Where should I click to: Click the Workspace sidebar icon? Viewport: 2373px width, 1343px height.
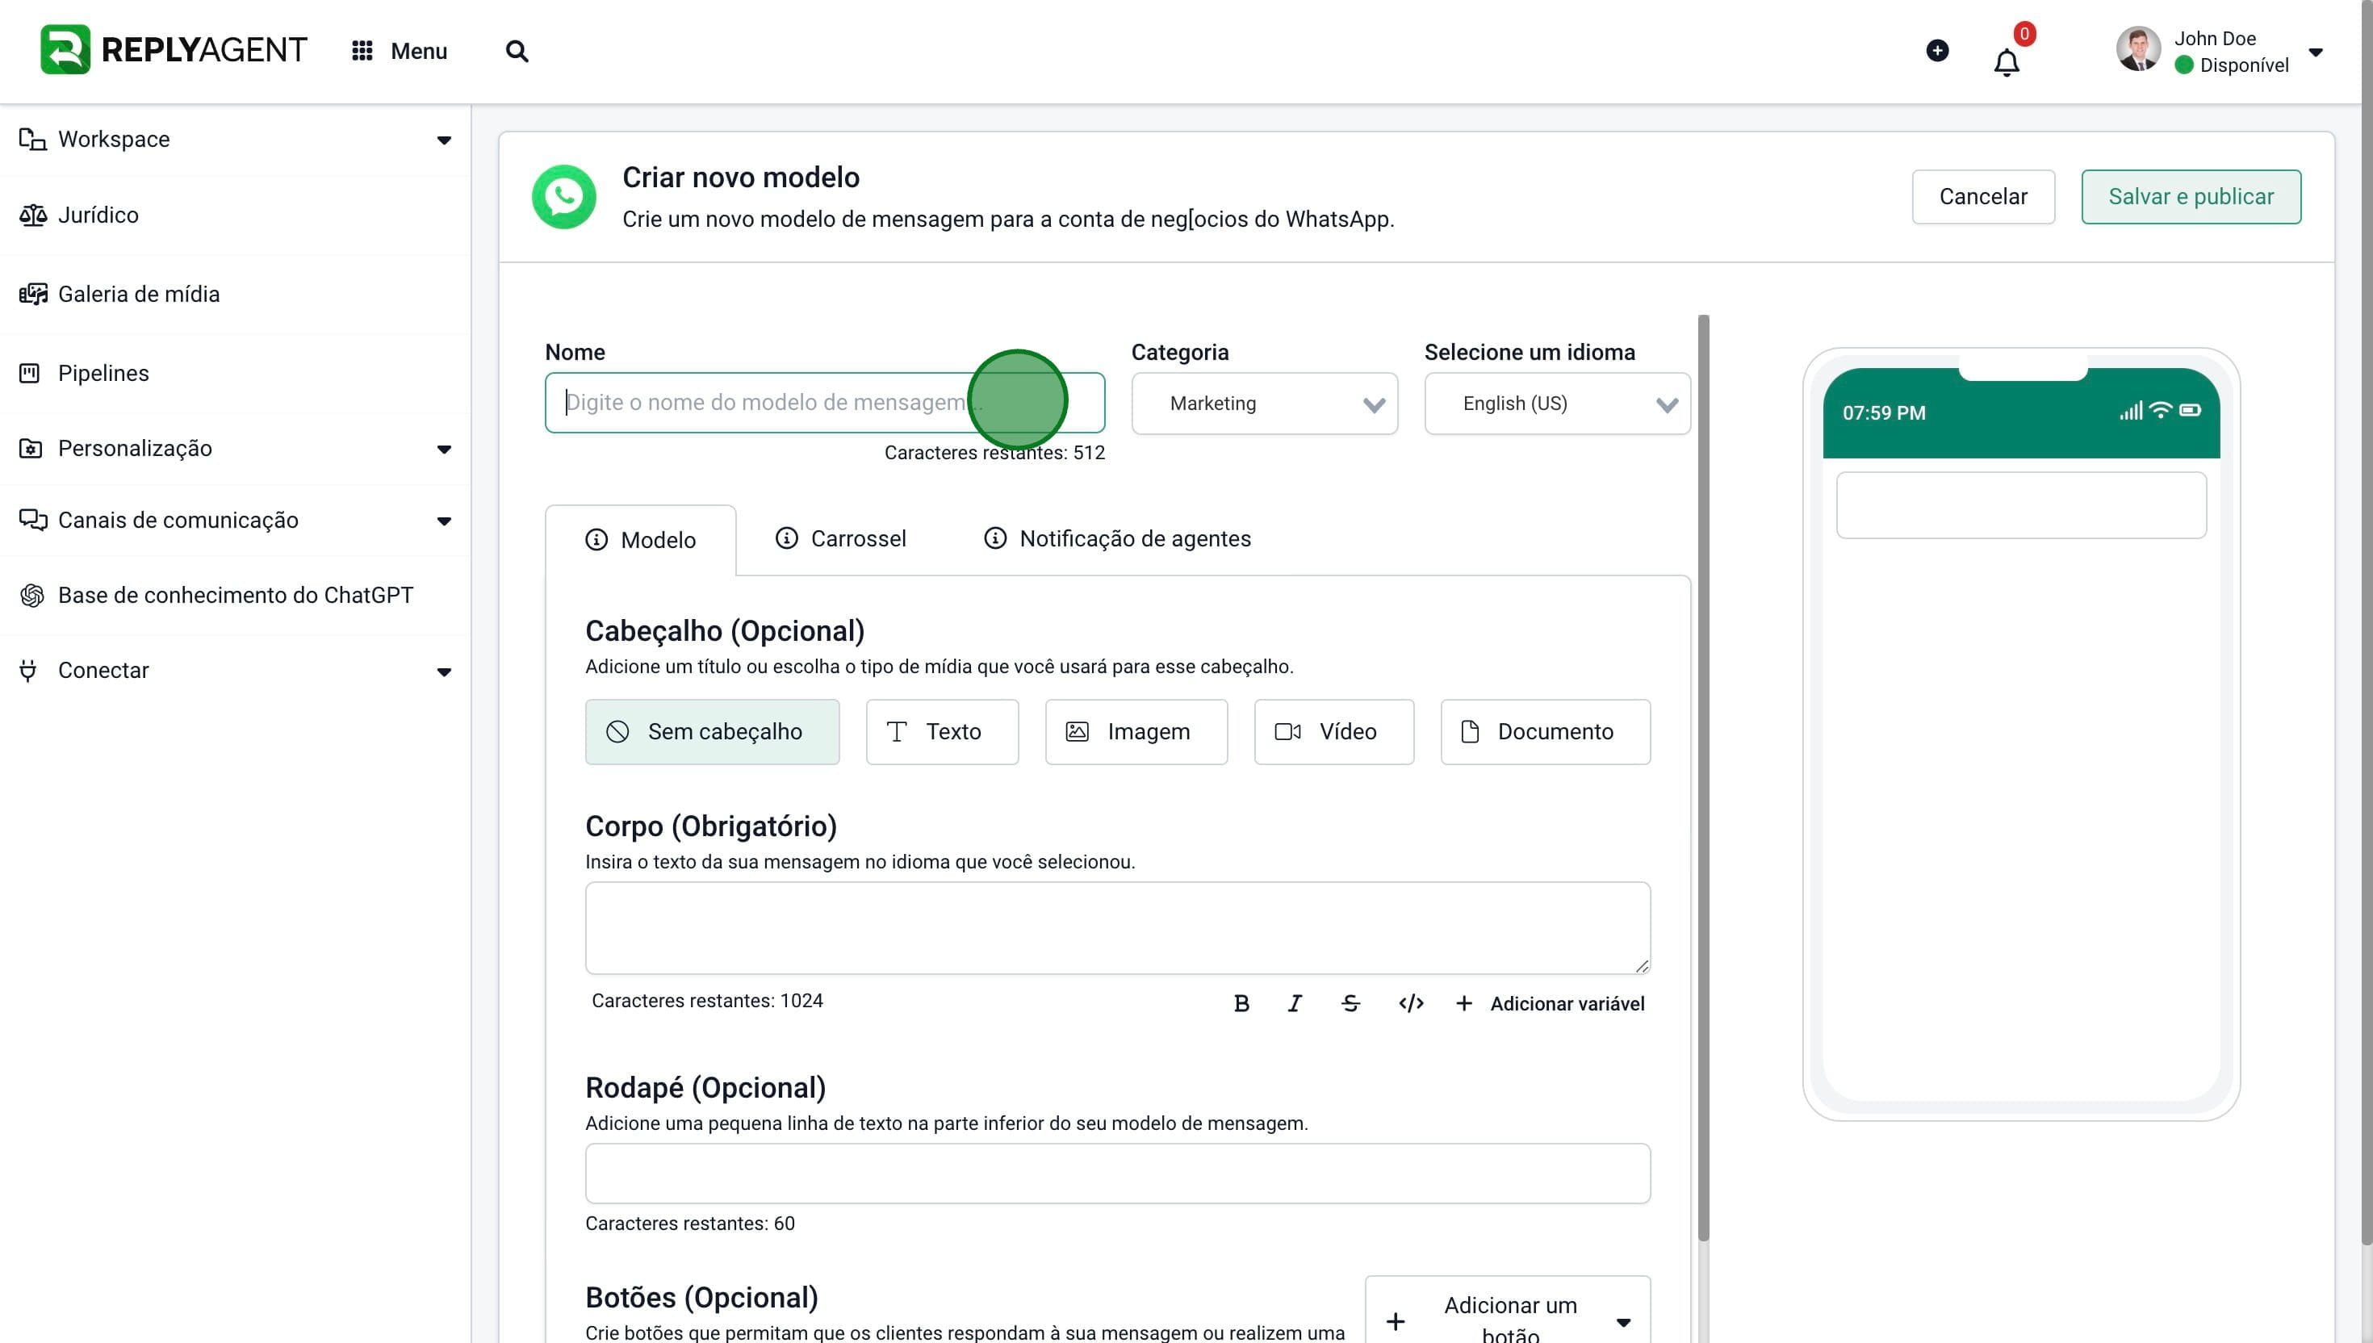32,140
